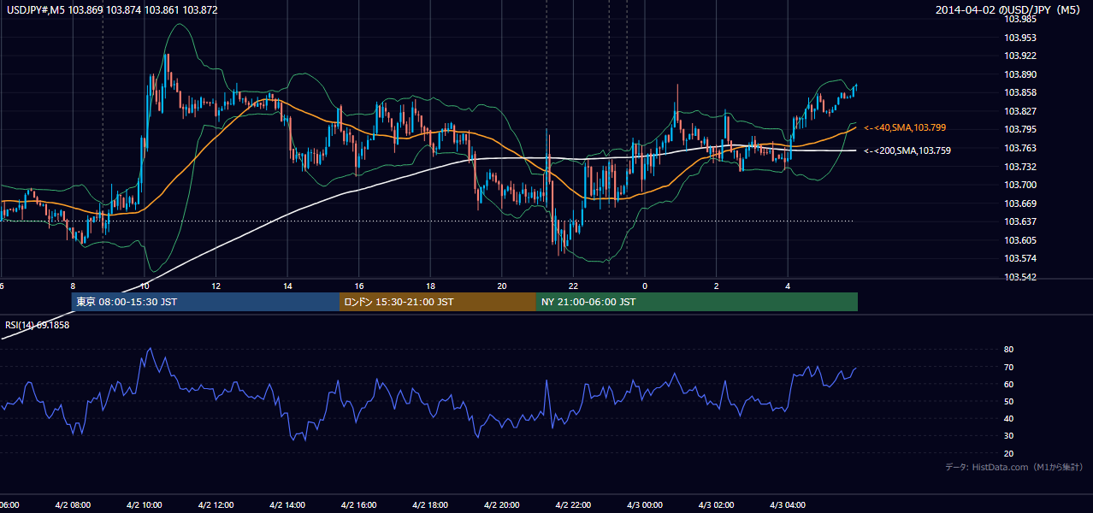
Task: Click the USDJPY#,M5 chart title text
Action: (x=112, y=9)
